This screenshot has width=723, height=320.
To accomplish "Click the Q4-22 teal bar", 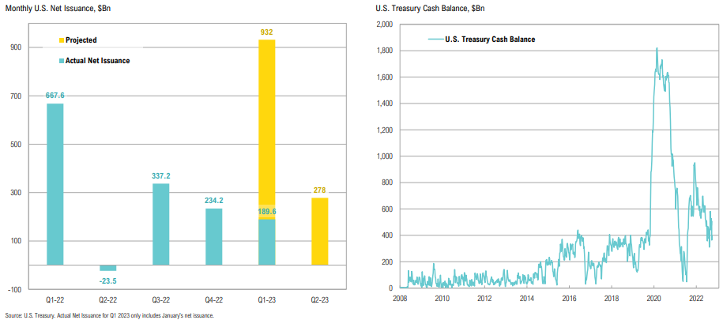I will tap(214, 236).
